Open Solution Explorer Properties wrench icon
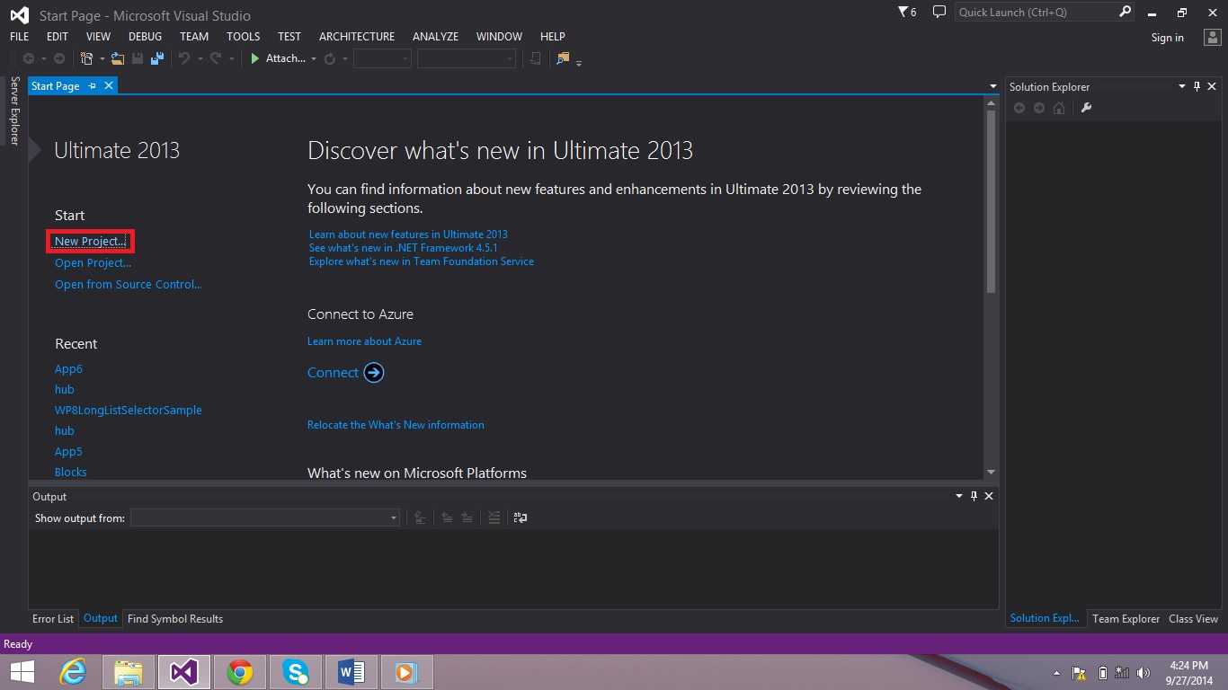Viewport: 1228px width, 690px height. click(x=1086, y=108)
